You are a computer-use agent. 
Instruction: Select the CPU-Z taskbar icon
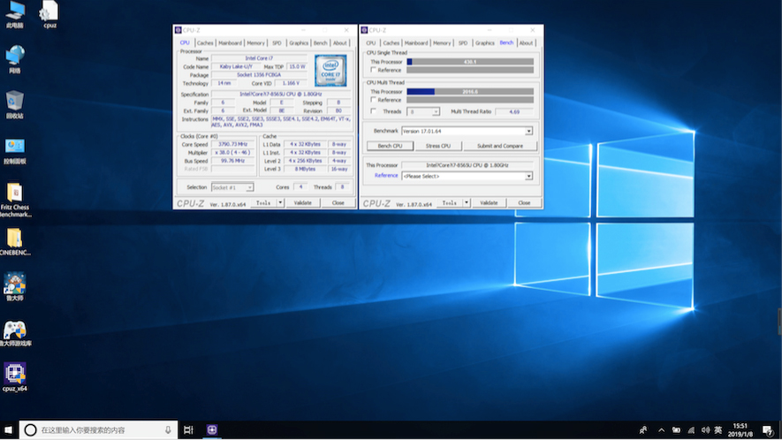click(212, 429)
